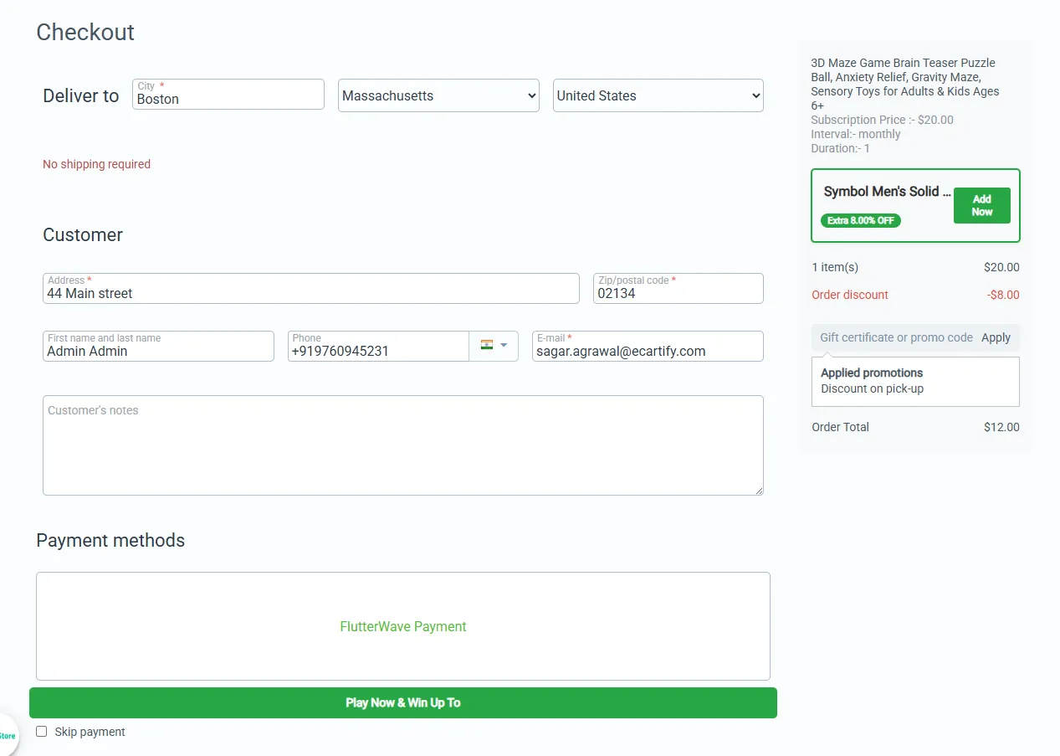Click the Add Now button
This screenshot has height=756, width=1060.
(981, 205)
